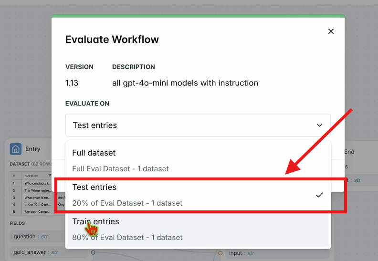The height and width of the screenshot is (261, 378).
Task: Select dataset row 5 Are both Cangz
Action: click(37, 211)
